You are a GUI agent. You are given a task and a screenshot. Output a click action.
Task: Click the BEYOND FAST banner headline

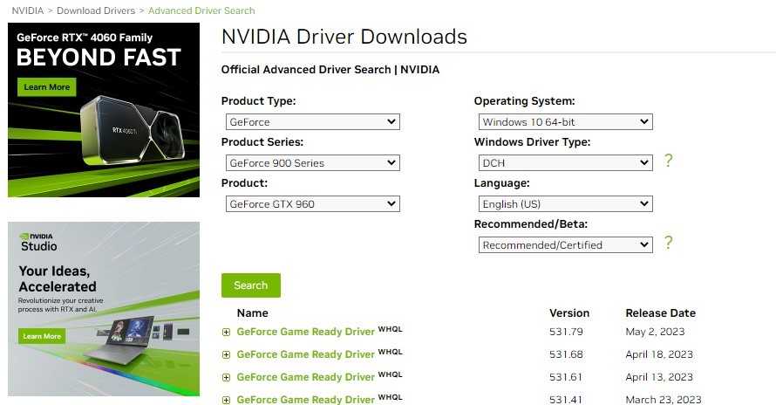click(99, 58)
